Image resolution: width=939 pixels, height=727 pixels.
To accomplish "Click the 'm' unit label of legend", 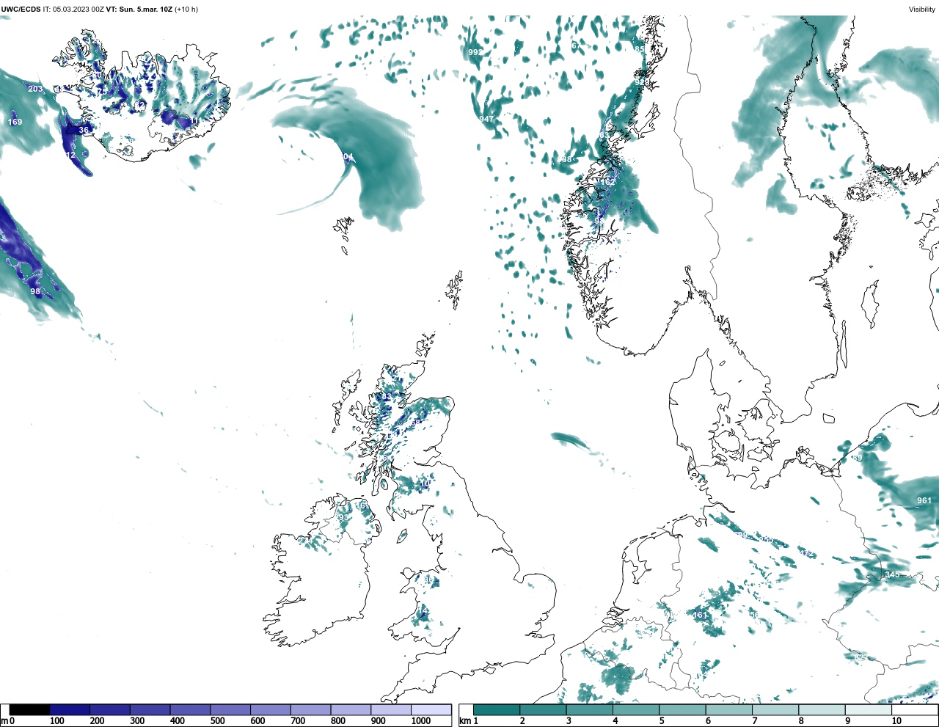I will pos(4,721).
